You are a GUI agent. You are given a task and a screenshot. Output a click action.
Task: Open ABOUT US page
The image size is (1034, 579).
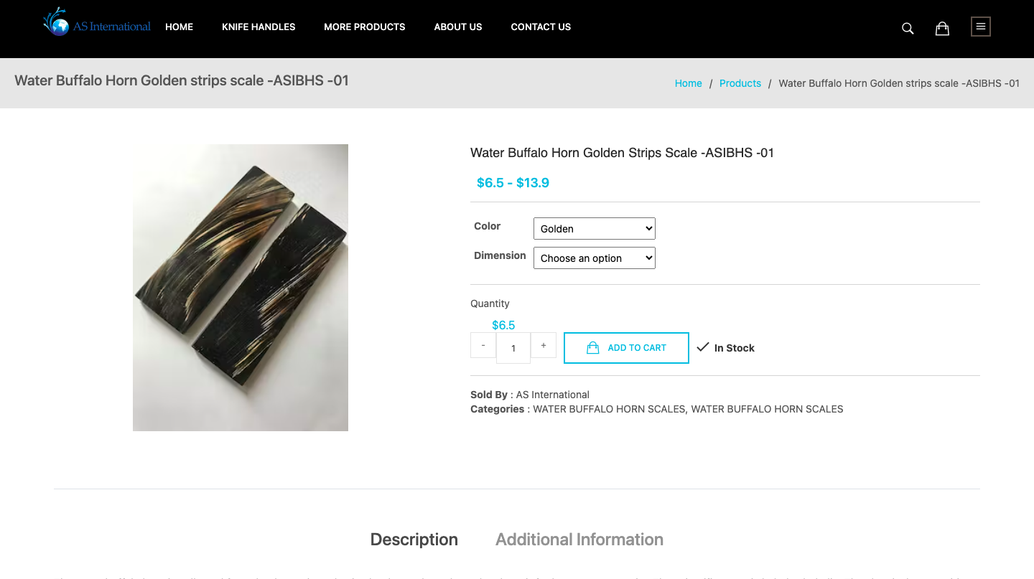[x=458, y=27]
